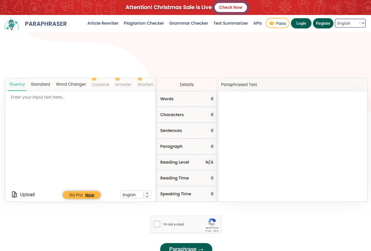This screenshot has height=251, width=371.
Task: Open the site language dropdown in header
Action: tap(350, 23)
